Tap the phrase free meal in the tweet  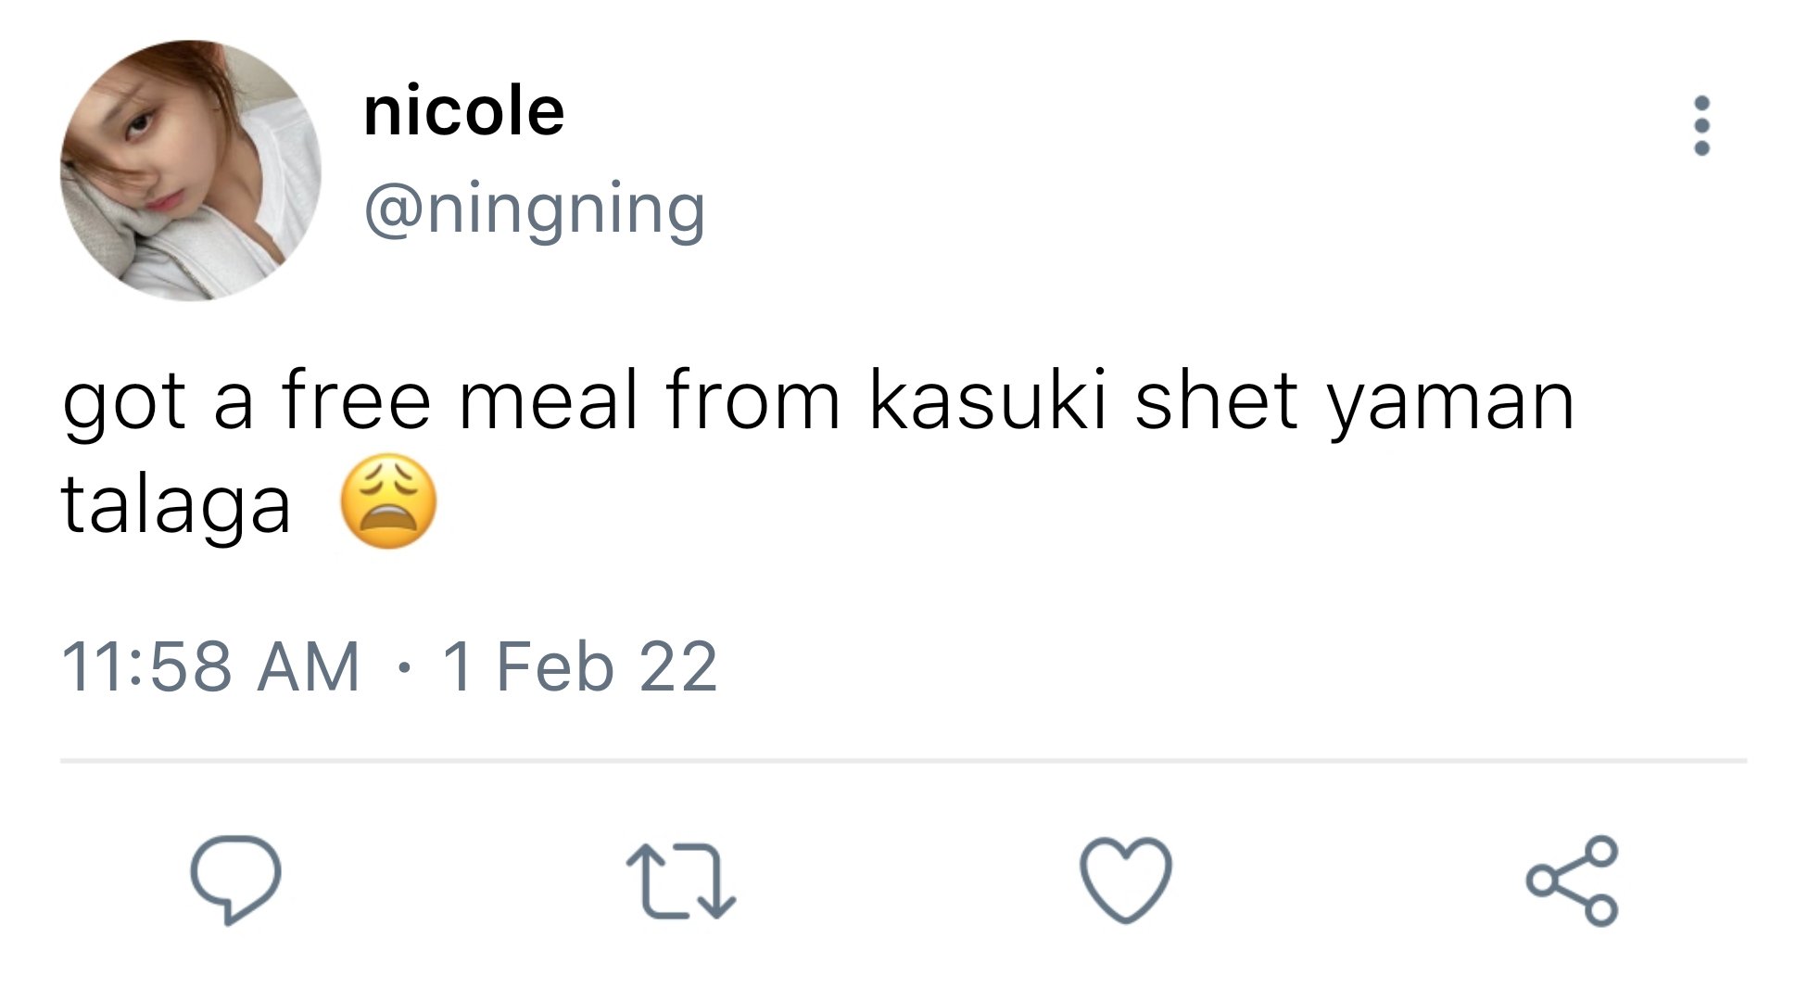(461, 400)
